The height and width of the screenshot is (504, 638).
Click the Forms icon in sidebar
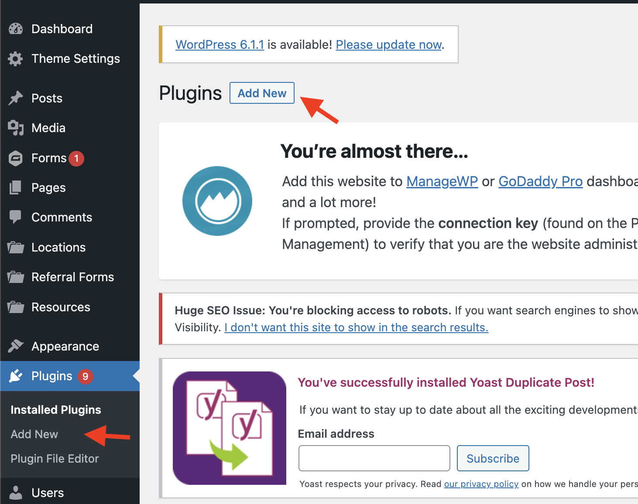[x=16, y=158]
